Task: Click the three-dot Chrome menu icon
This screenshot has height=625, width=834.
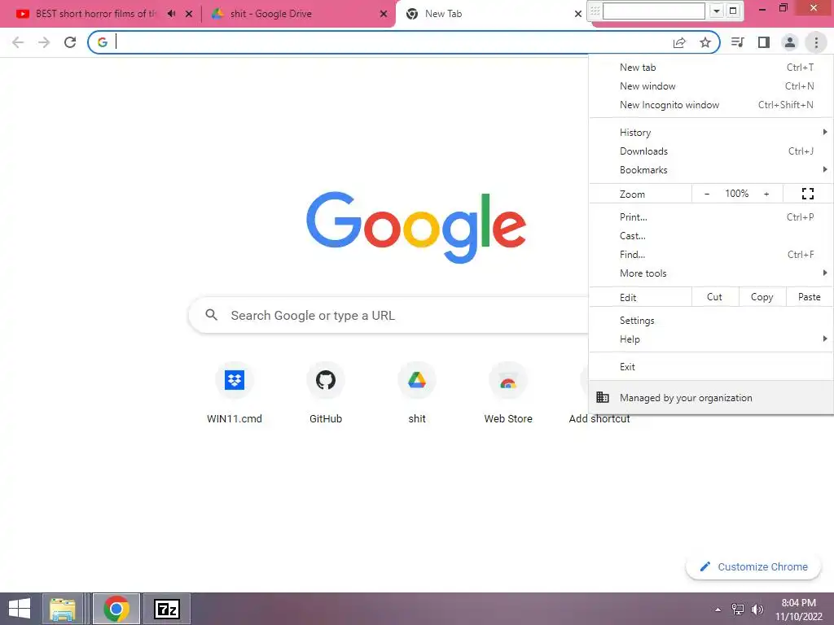Action: pyautogui.click(x=816, y=42)
